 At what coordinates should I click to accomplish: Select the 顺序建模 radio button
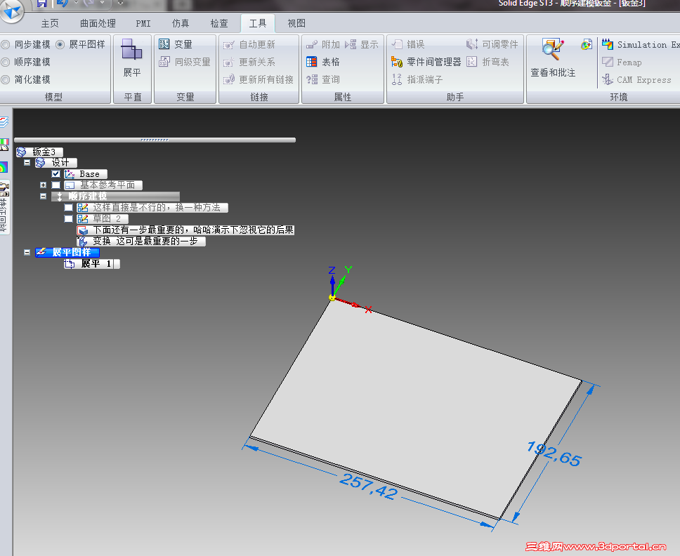tap(5, 62)
